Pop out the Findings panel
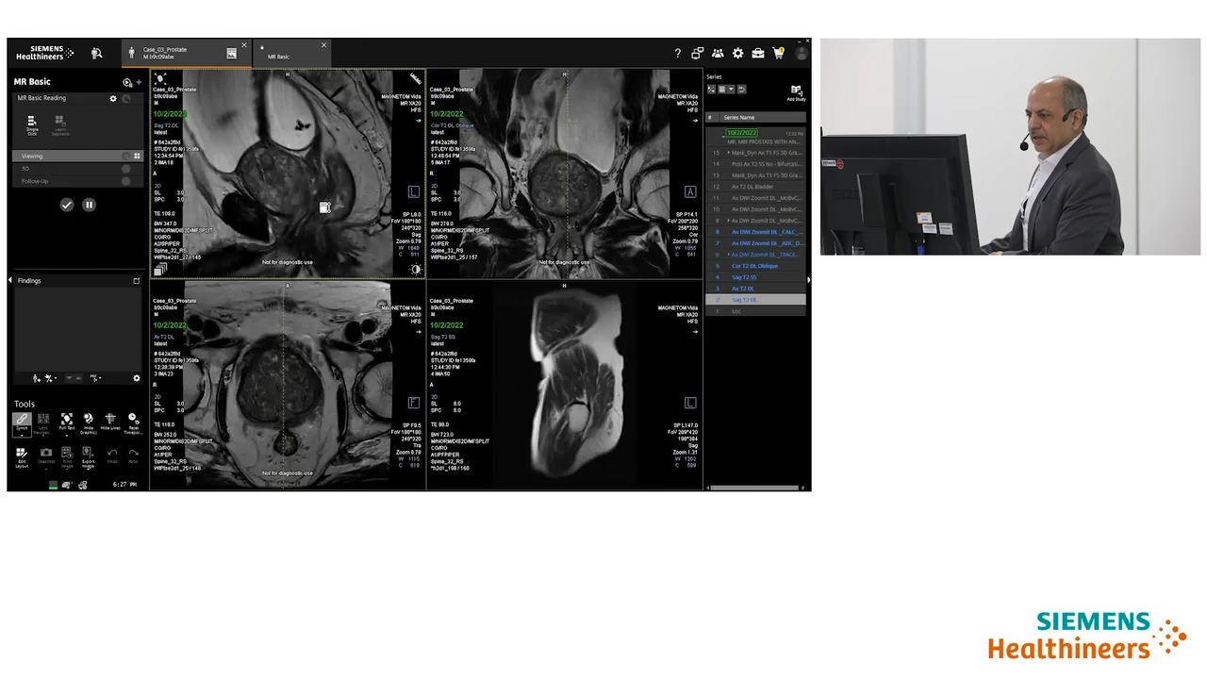 (x=136, y=281)
